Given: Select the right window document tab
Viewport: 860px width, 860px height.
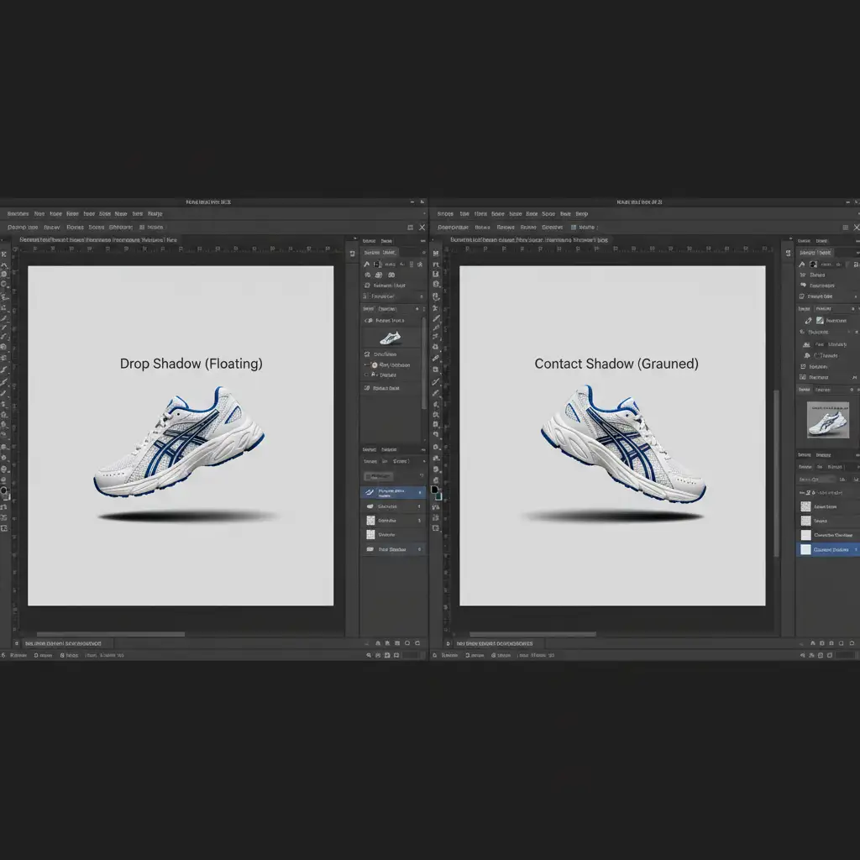Looking at the screenshot, I should tap(529, 239).
